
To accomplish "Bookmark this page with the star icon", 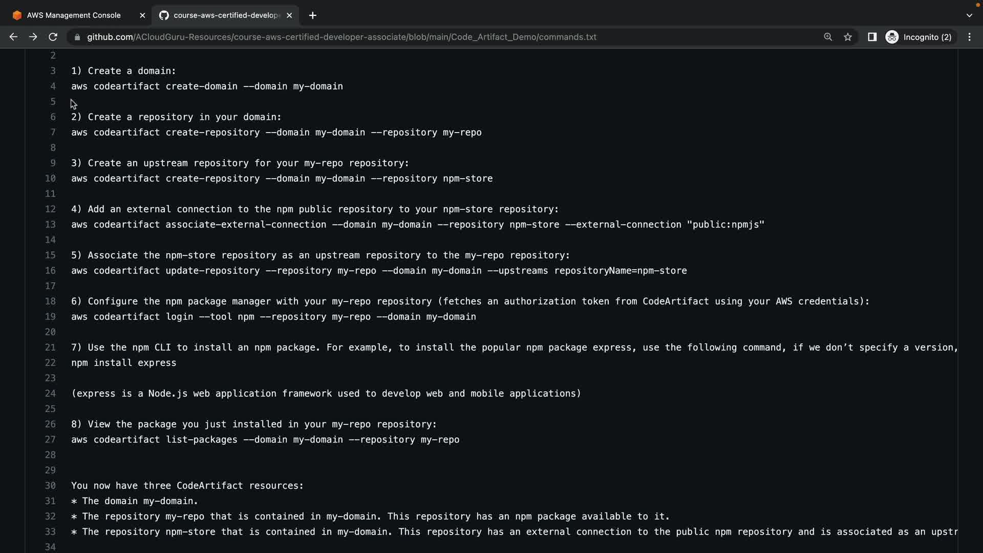I will [x=848, y=37].
